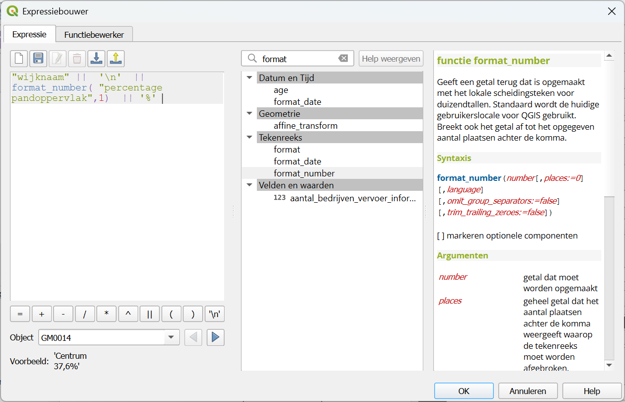Click the Annuleren button
The image size is (625, 402).
(528, 391)
